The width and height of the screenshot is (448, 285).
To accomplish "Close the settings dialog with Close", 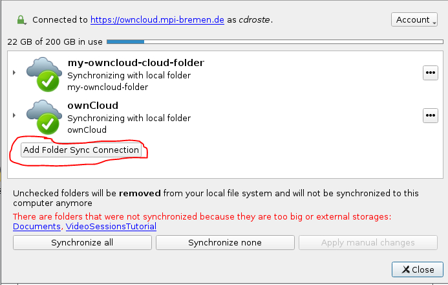I will [x=418, y=269].
